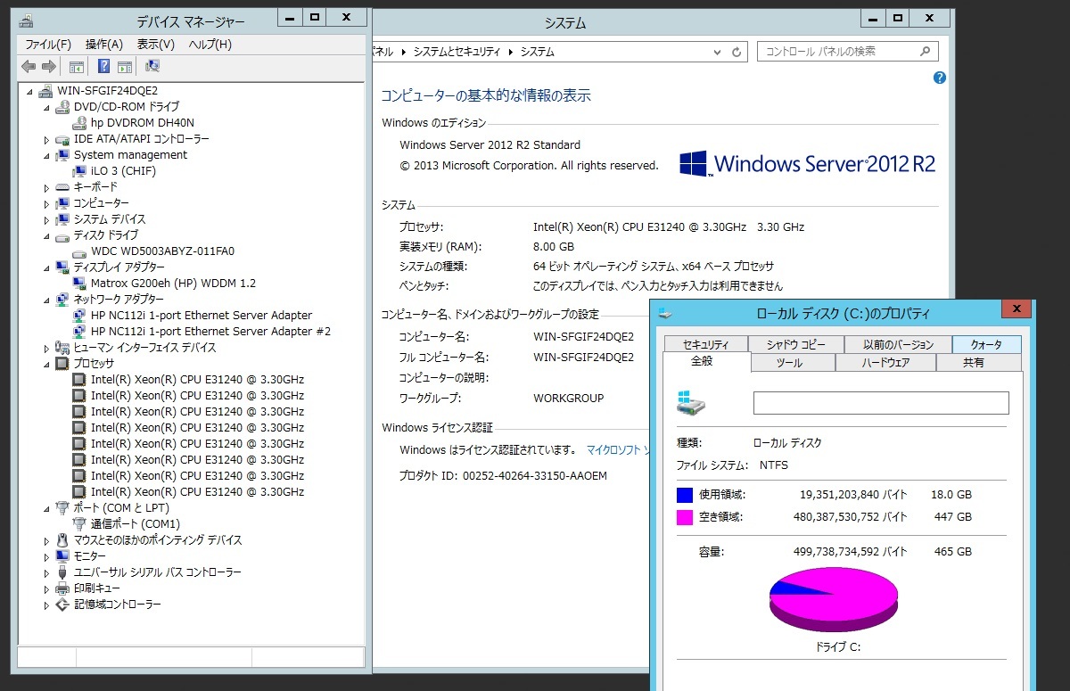
Task: Select the ディスプレイ アダプター tree item
Action: 119,267
